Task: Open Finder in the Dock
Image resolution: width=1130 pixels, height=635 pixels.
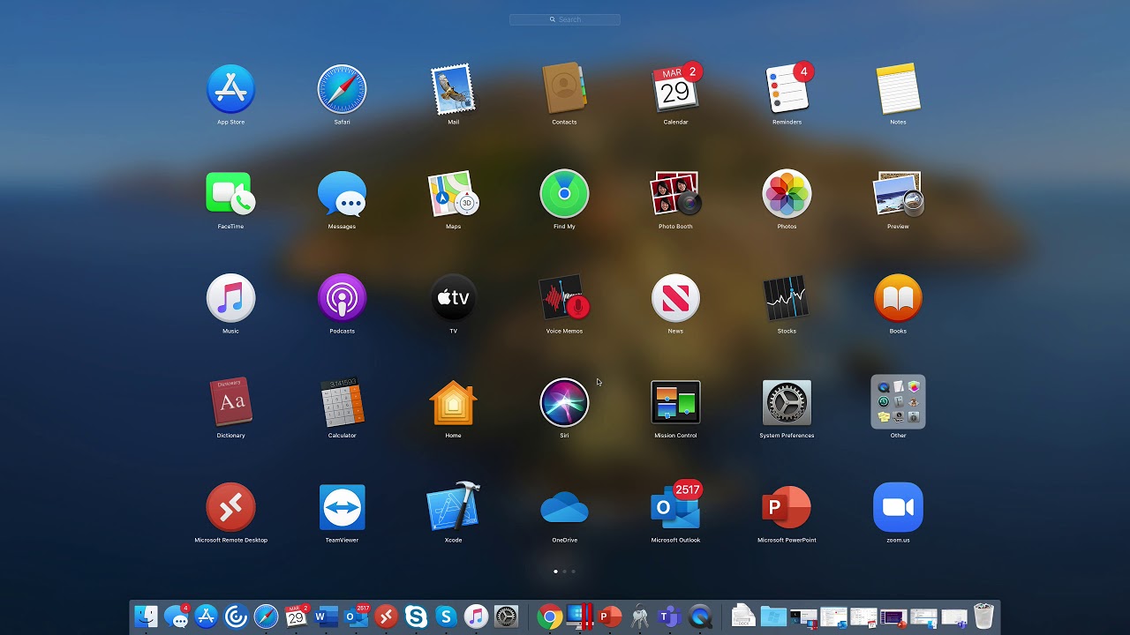Action: [x=147, y=616]
